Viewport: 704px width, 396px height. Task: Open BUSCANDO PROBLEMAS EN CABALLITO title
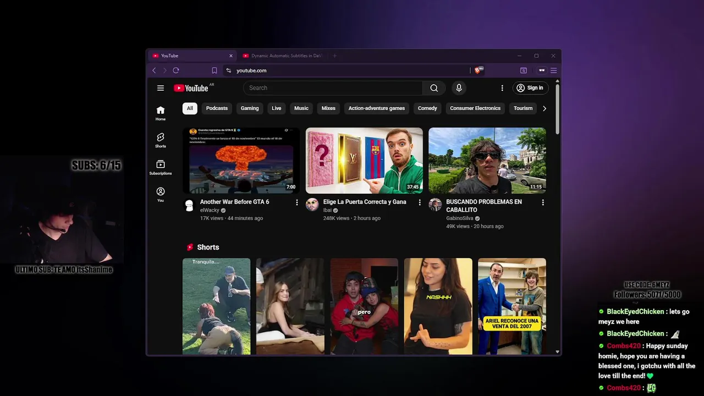click(484, 206)
